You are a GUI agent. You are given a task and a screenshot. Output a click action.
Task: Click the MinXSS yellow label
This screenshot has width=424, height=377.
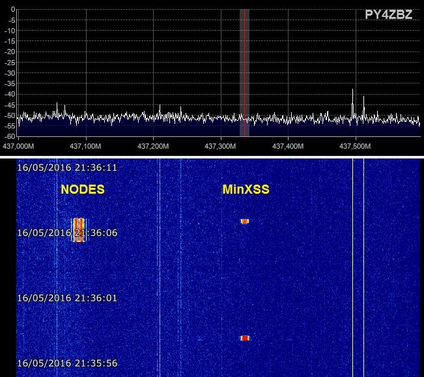[x=246, y=190]
